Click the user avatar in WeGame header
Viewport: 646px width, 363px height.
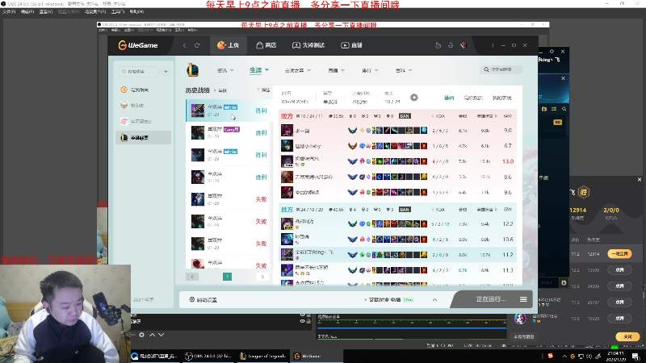pyautogui.click(x=463, y=45)
